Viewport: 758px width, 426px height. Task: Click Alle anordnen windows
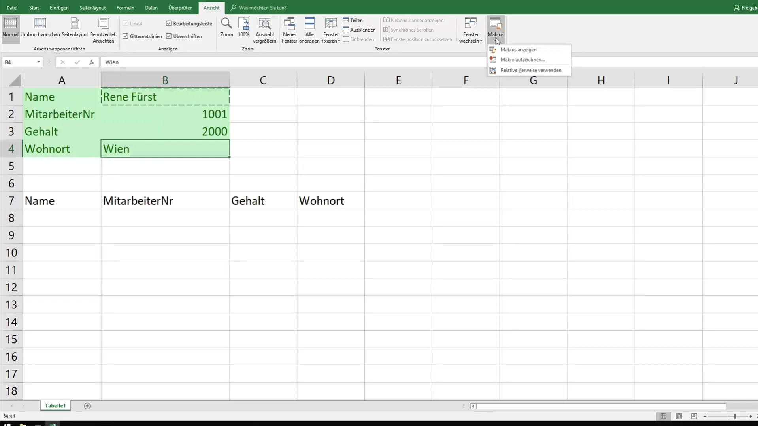309,30
